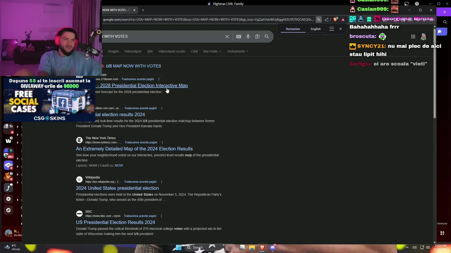Open more options for New York Times result
This screenshot has width=451, height=253.
click(162, 142)
